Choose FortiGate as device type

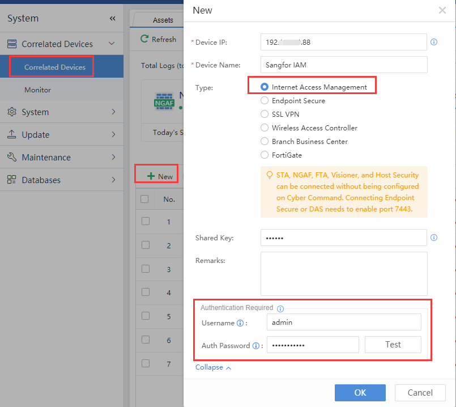pos(265,155)
